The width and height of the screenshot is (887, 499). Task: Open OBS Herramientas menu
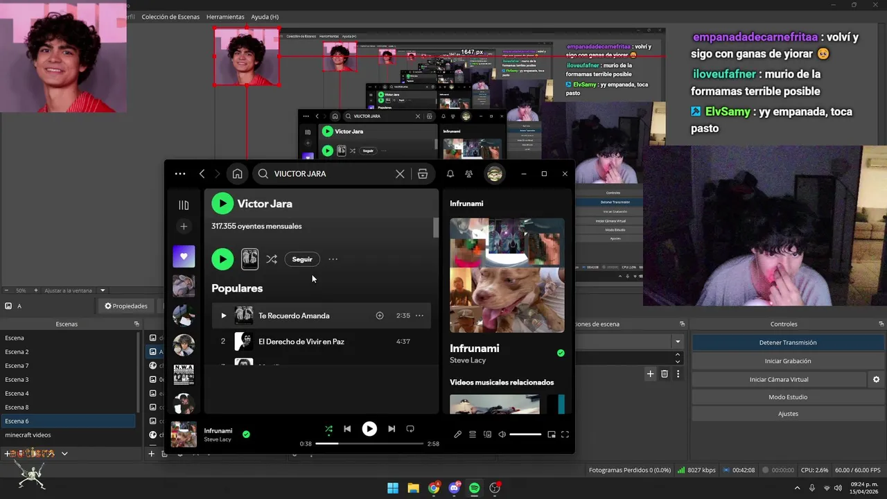pyautogui.click(x=225, y=17)
